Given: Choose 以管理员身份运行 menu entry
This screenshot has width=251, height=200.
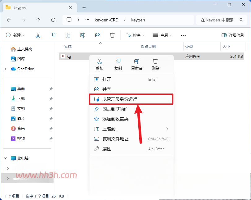Looking at the screenshot, I should point(131,99).
